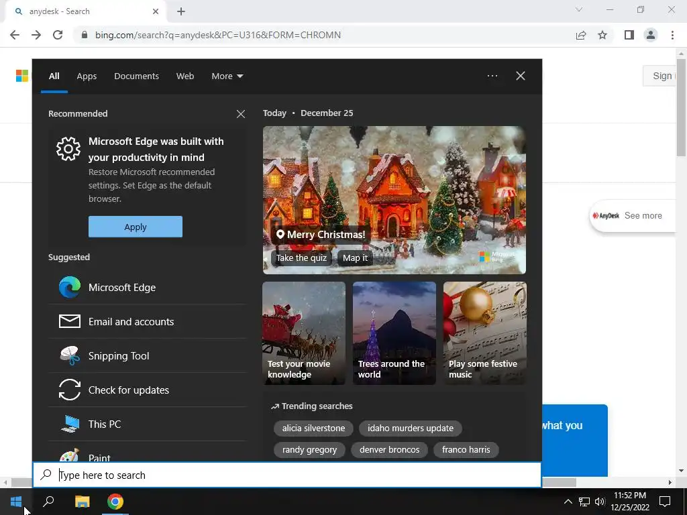Select the All search tab
Image resolution: width=687 pixels, height=515 pixels.
[54, 76]
